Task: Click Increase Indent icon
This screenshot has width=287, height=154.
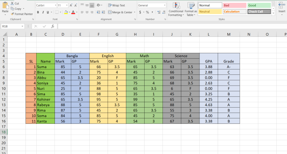Action: click(x=103, y=12)
